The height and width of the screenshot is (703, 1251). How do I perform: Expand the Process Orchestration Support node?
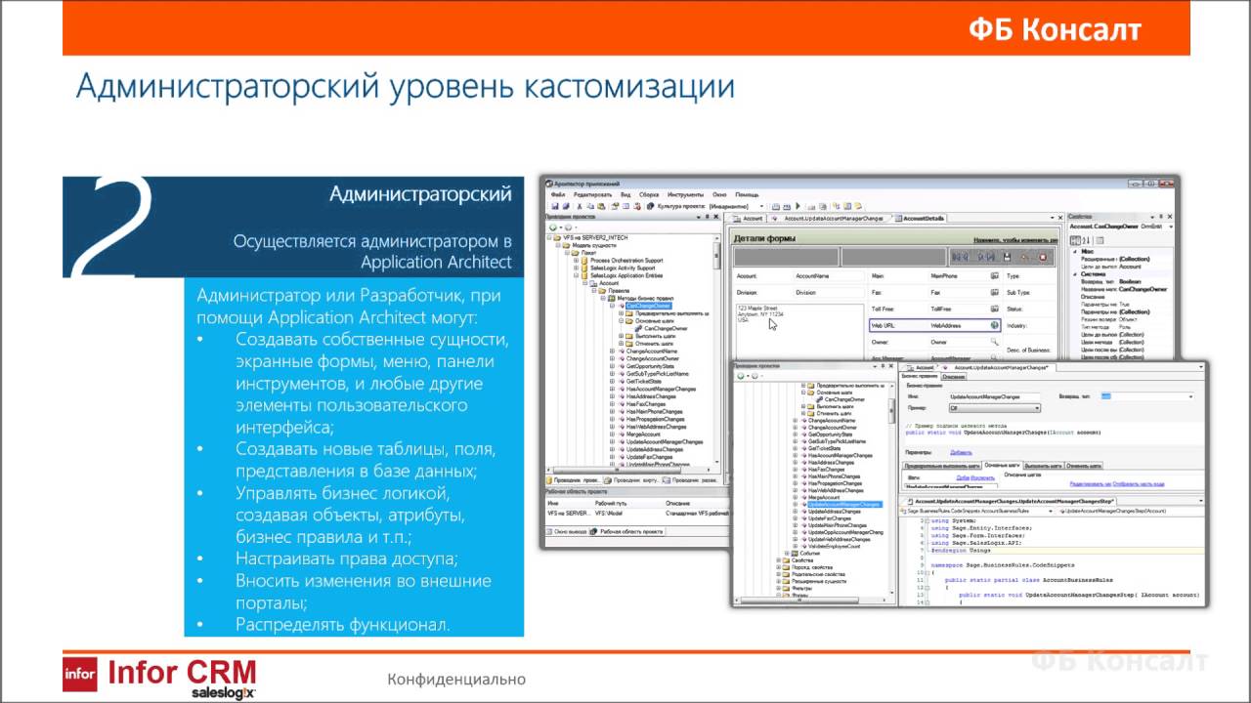pyautogui.click(x=576, y=261)
